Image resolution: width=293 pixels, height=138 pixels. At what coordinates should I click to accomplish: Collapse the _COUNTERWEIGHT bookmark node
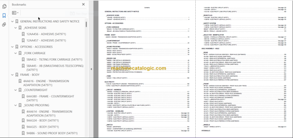tap(16, 90)
